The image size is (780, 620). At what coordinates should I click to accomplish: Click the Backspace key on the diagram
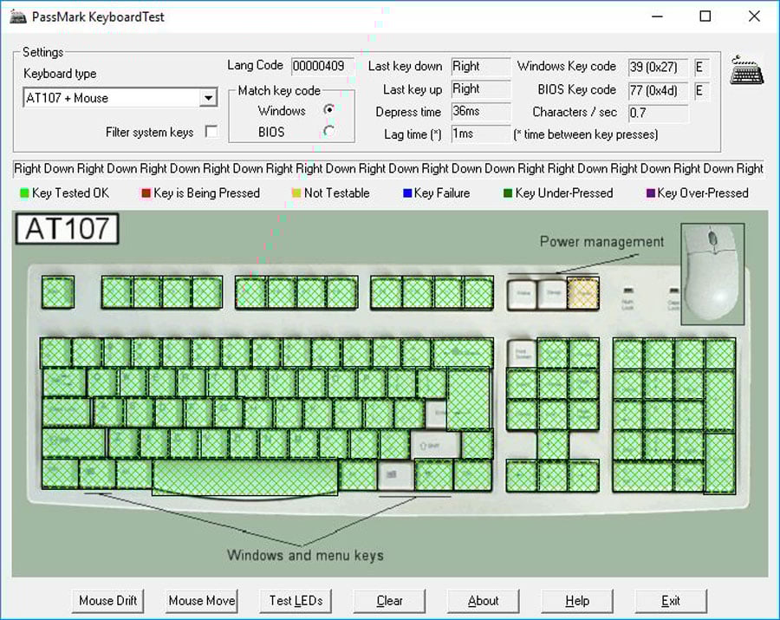tap(463, 353)
